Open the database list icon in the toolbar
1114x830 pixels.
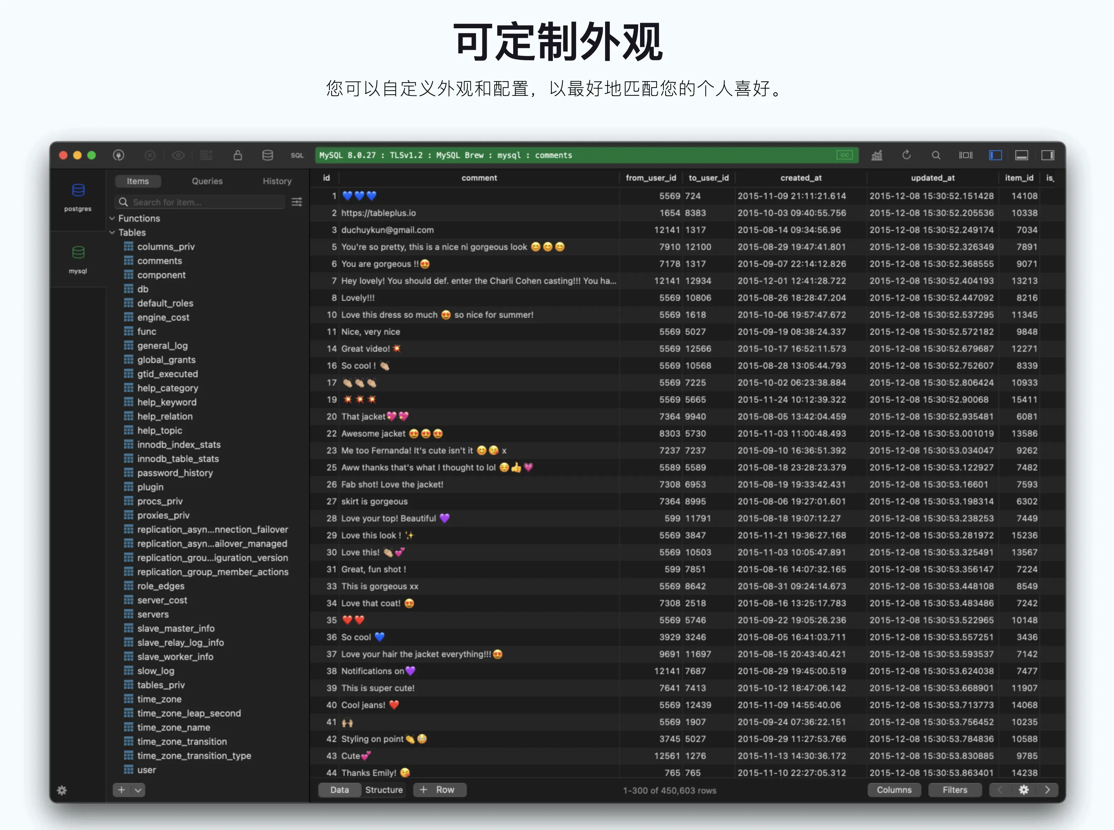pyautogui.click(x=268, y=155)
